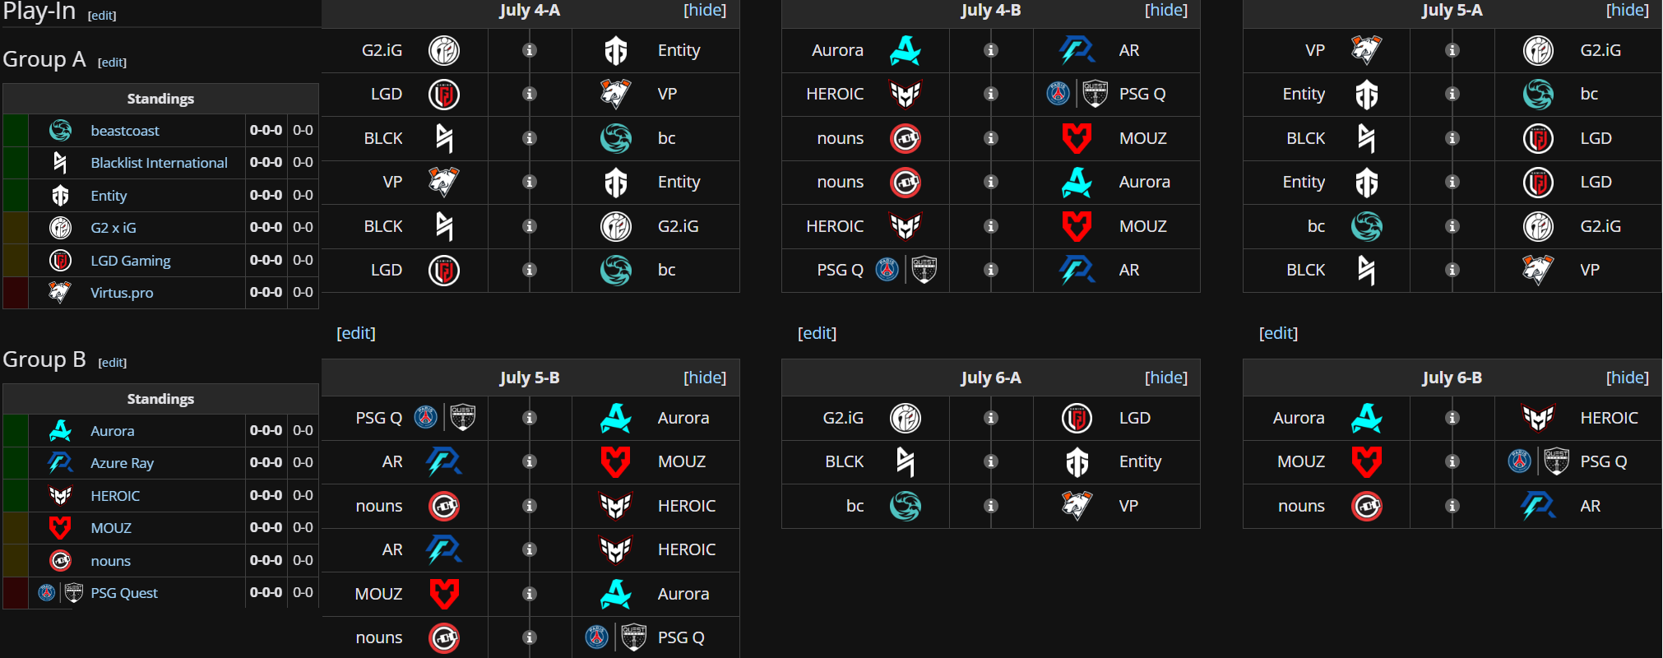Edit the Play-In section

[x=102, y=16]
